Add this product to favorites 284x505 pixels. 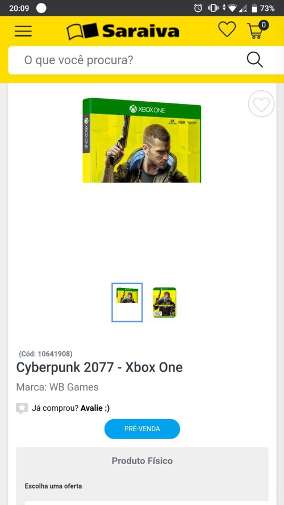pyautogui.click(x=261, y=104)
